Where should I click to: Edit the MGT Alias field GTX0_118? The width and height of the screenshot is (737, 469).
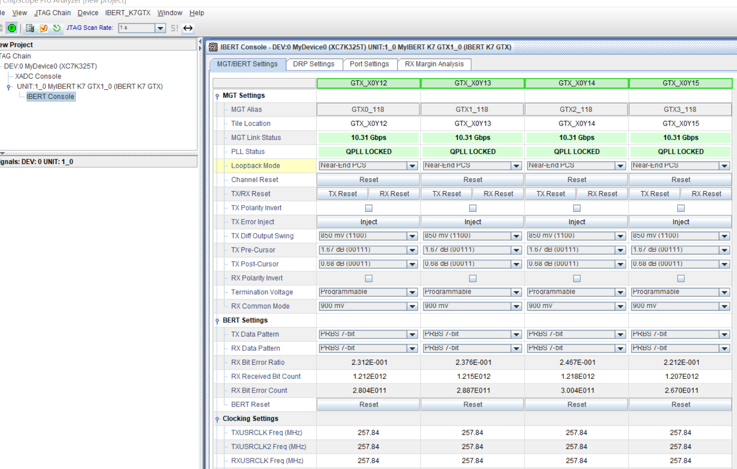pos(368,110)
